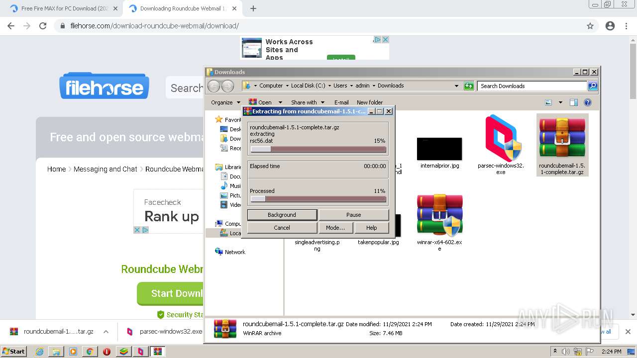
Task: Select internalprior.jpg thumbnail
Action: 439,149
